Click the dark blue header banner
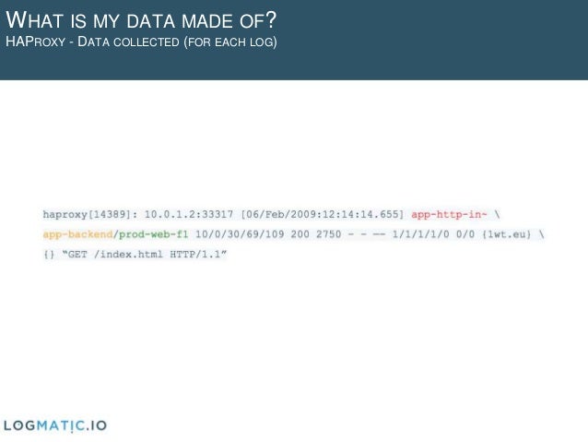 point(294,40)
